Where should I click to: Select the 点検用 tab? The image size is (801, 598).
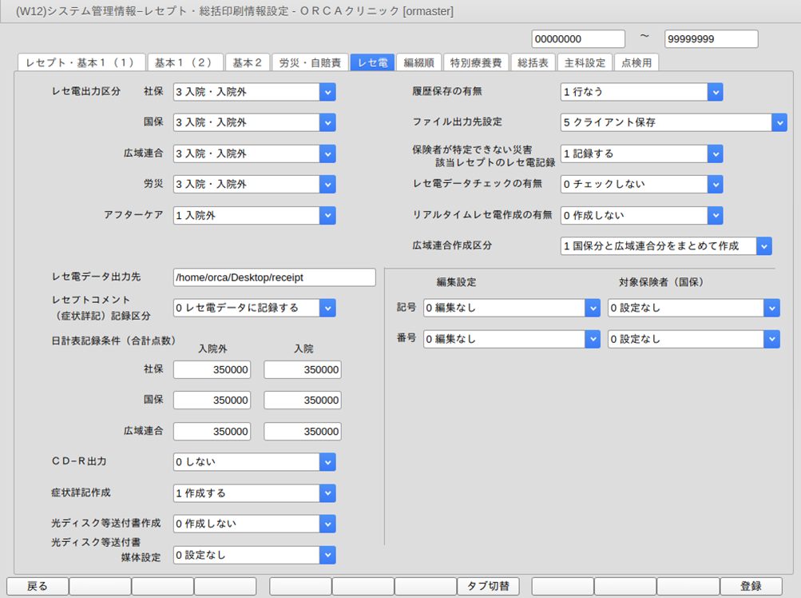pos(636,62)
